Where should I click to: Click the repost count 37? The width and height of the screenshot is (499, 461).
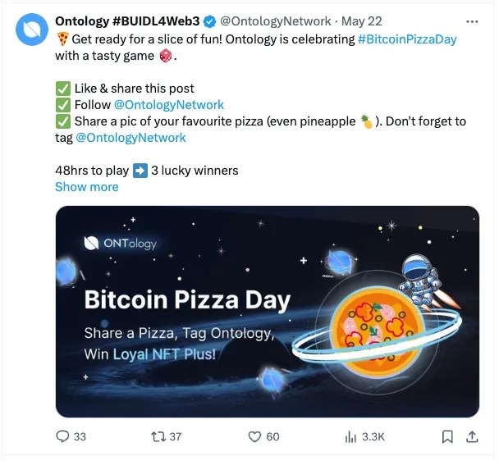(173, 436)
